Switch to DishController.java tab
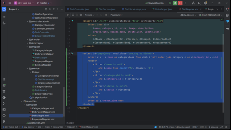231x130 pixels. [78, 9]
